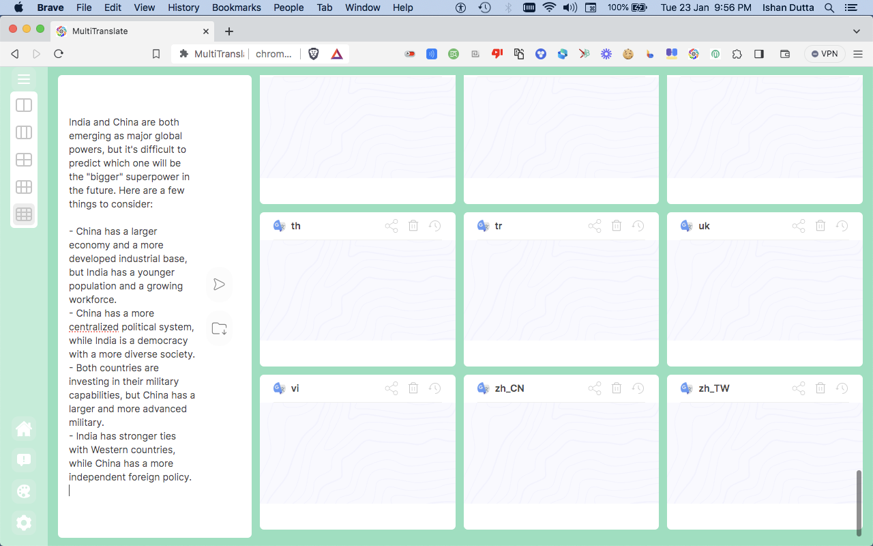Open the hamburger menu at top of sidebar
This screenshot has width=873, height=546.
tap(24, 79)
